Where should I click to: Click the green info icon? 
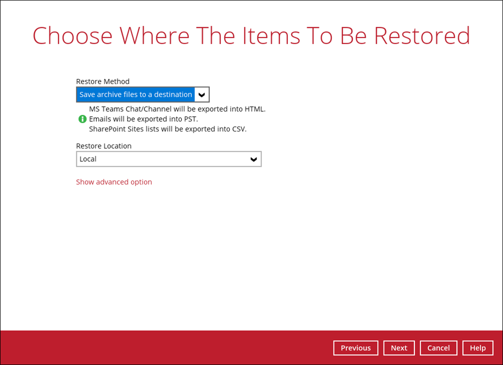[x=82, y=119]
